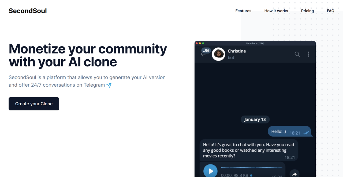Click the Telegram paper plane icon
343x177 pixels.
tap(109, 85)
